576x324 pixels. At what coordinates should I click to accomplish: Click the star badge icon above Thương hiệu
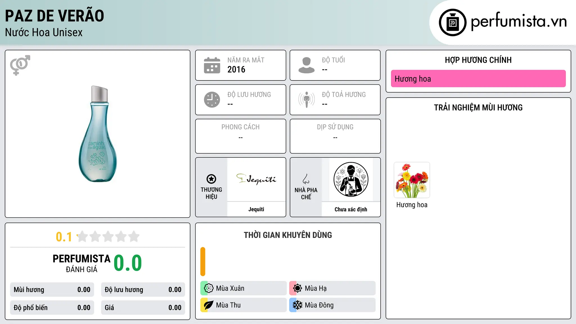pos(211,179)
